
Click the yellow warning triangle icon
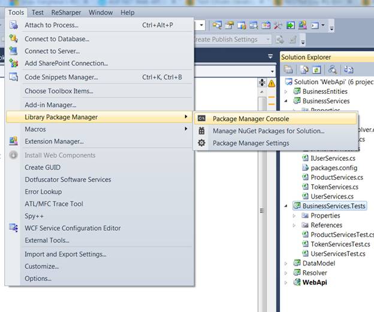[x=272, y=84]
